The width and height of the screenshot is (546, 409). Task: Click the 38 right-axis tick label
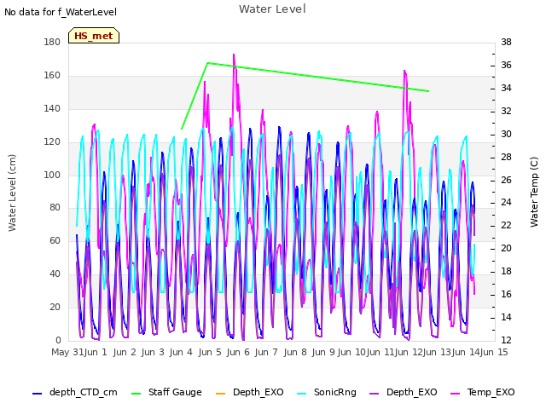pyautogui.click(x=506, y=42)
